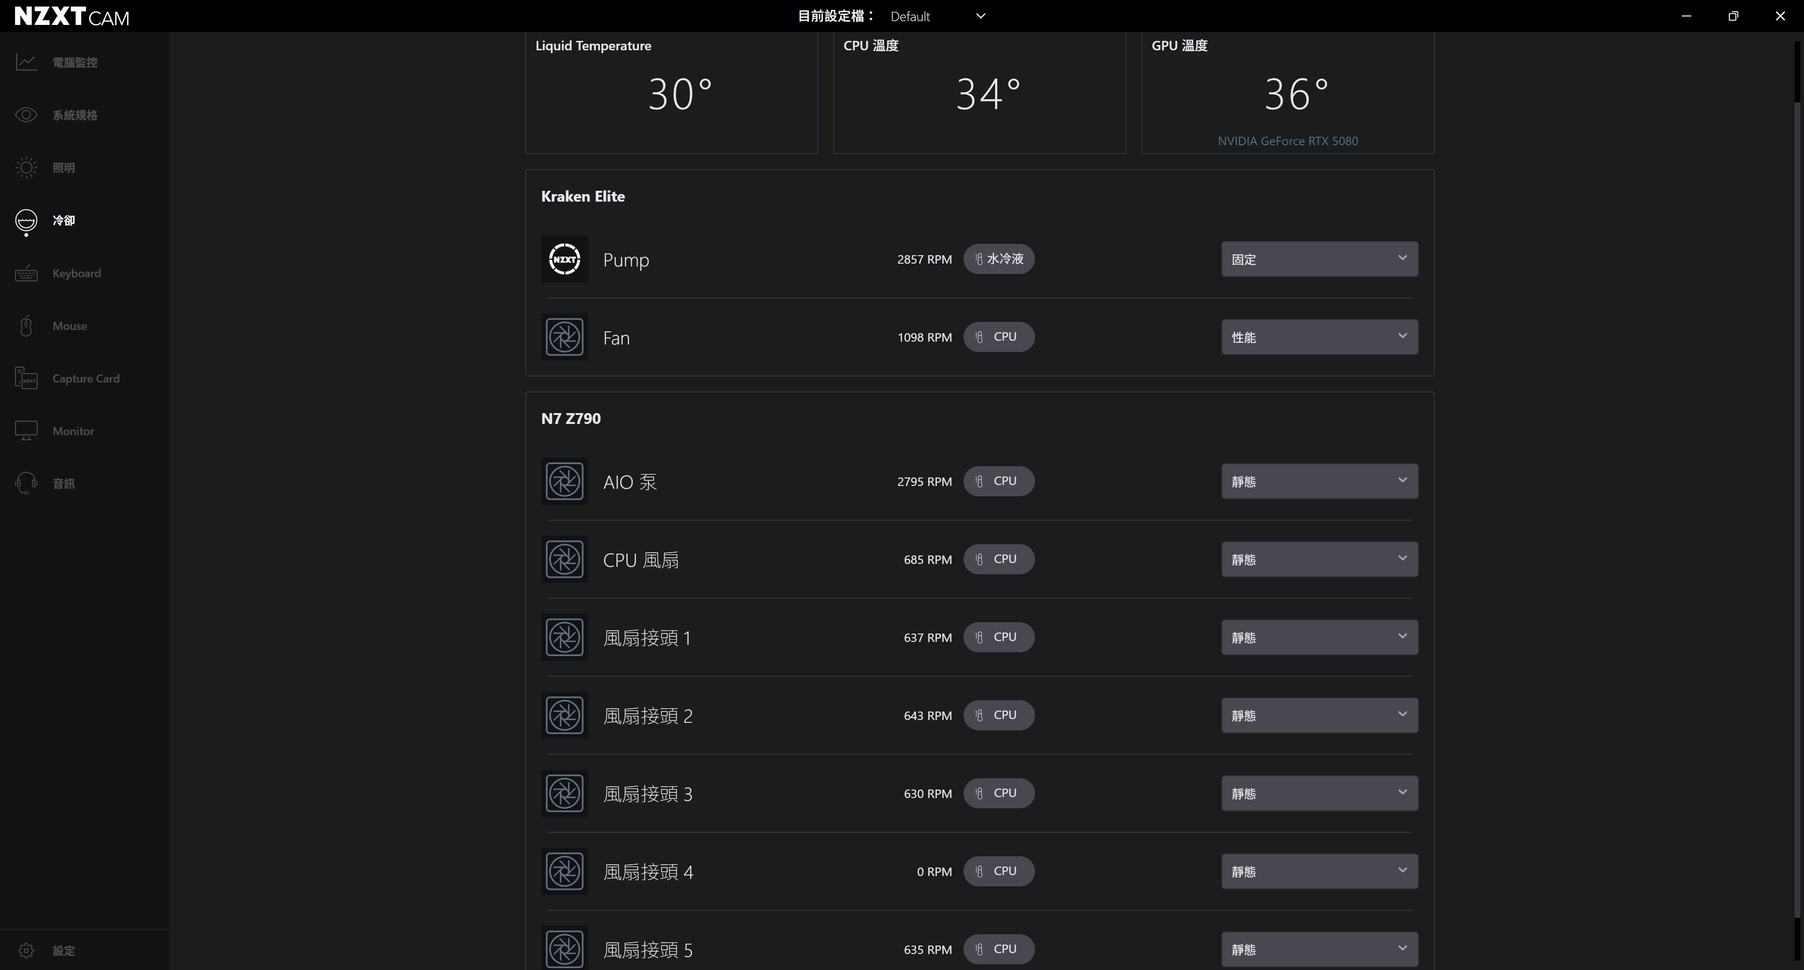The height and width of the screenshot is (970, 1804).
Task: Click the "2795 RPM" AIO speed
Action: point(925,481)
